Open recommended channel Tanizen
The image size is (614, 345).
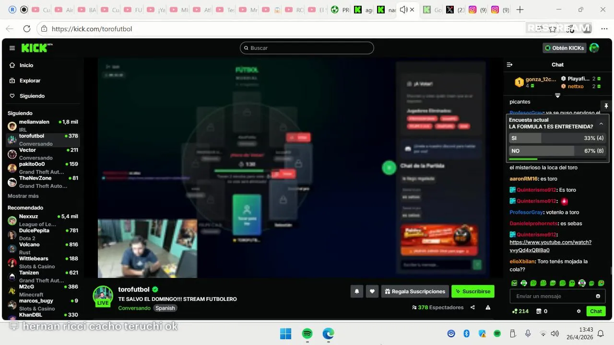[43, 276]
